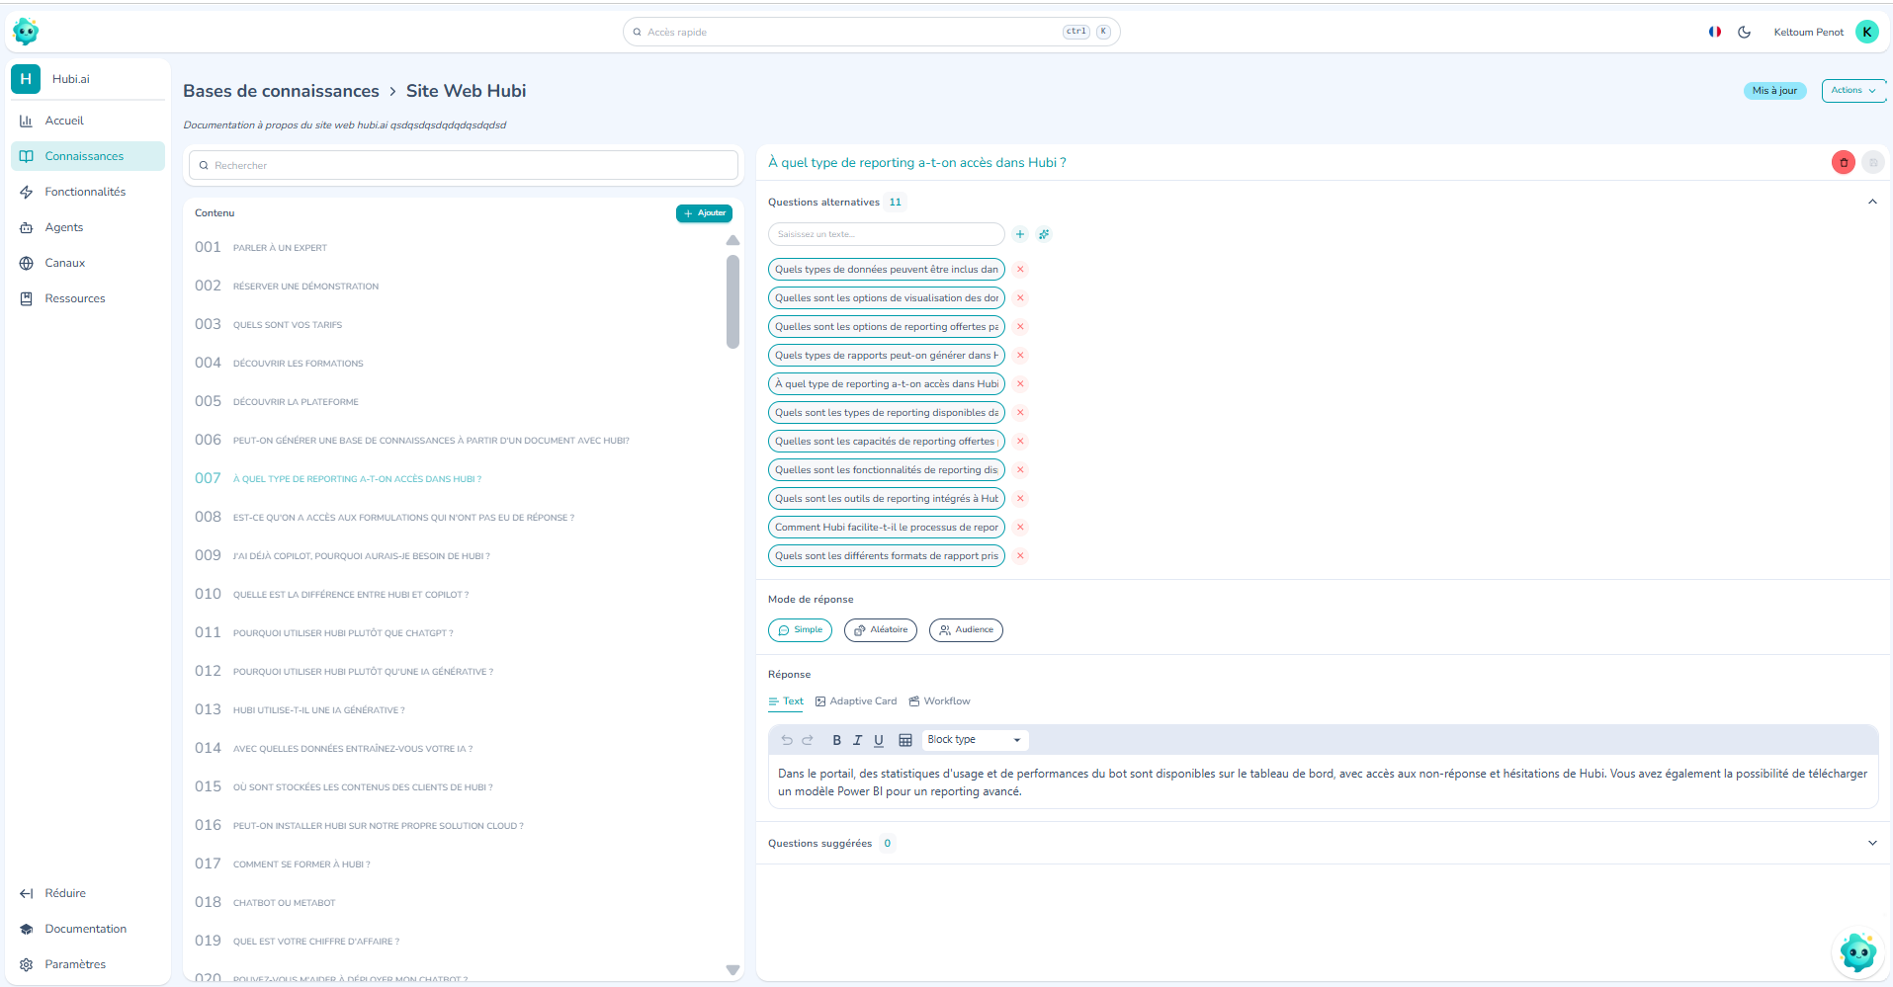The height and width of the screenshot is (987, 1893).
Task: Remove 'différents formats de rapport' alternative
Action: (1020, 555)
